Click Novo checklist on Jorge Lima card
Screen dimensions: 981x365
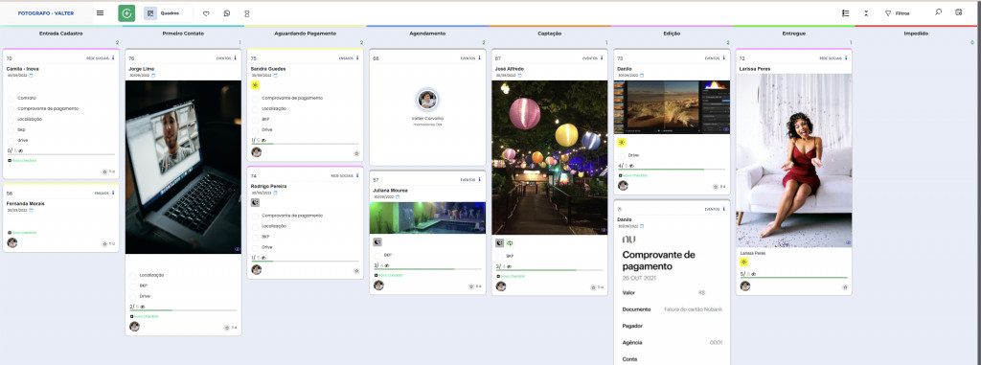(x=145, y=317)
